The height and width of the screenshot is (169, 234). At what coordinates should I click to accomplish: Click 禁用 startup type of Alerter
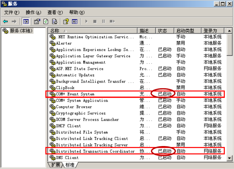(181, 43)
